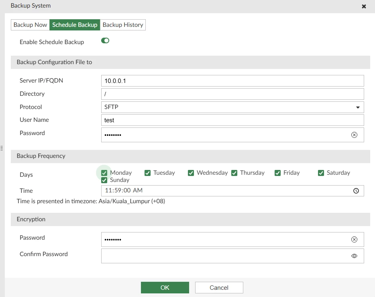Uncheck the Monday checkbox

click(x=104, y=173)
